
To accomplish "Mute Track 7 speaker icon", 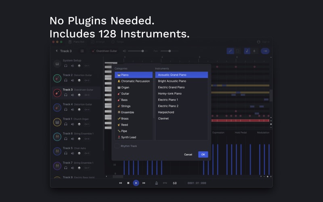I will coord(73,168).
